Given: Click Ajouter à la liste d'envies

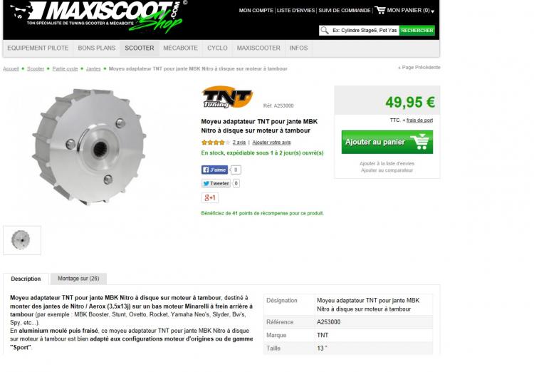Looking at the screenshot, I should click(x=387, y=164).
